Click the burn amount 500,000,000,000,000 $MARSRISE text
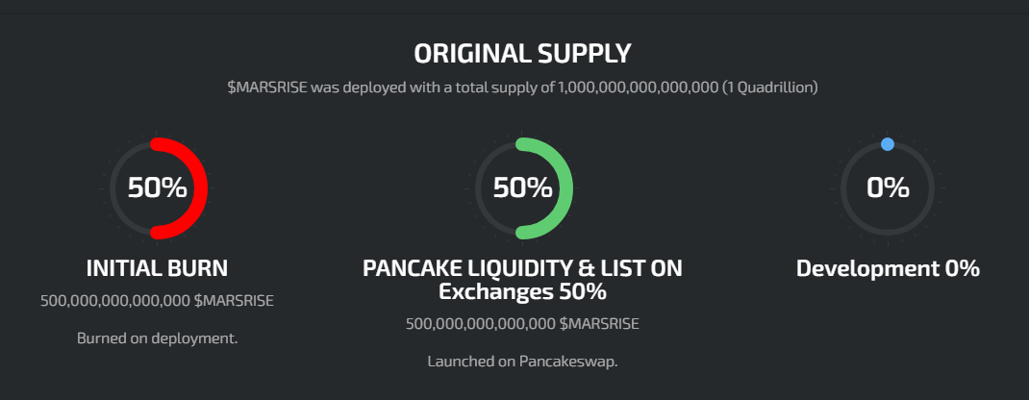Viewport: 1029px width, 400px height. (x=158, y=301)
